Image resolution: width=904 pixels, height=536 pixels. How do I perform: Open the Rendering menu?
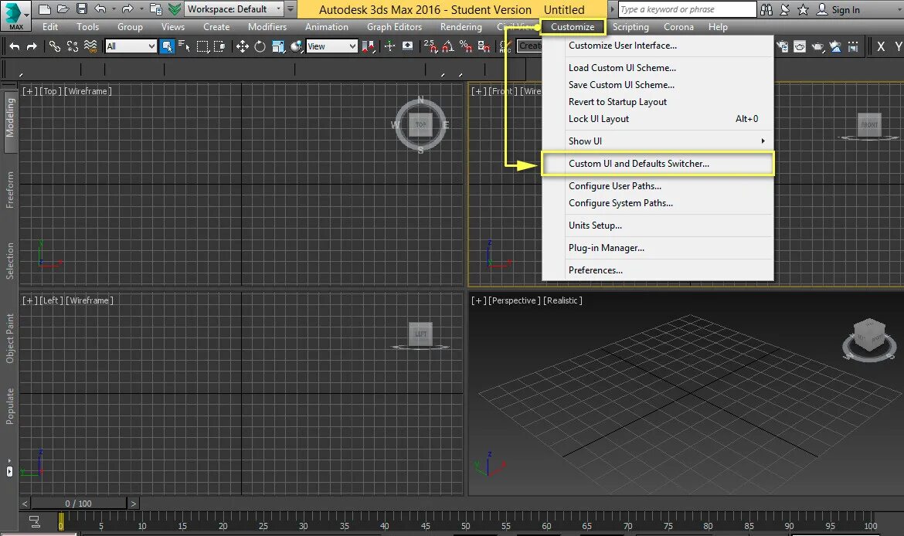click(x=460, y=26)
